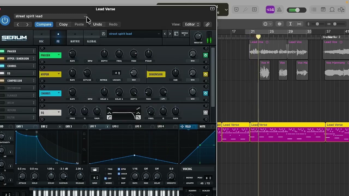Toggle the plug-in power button
Image resolution: width=349 pixels, height=196 pixels.
click(x=5, y=20)
